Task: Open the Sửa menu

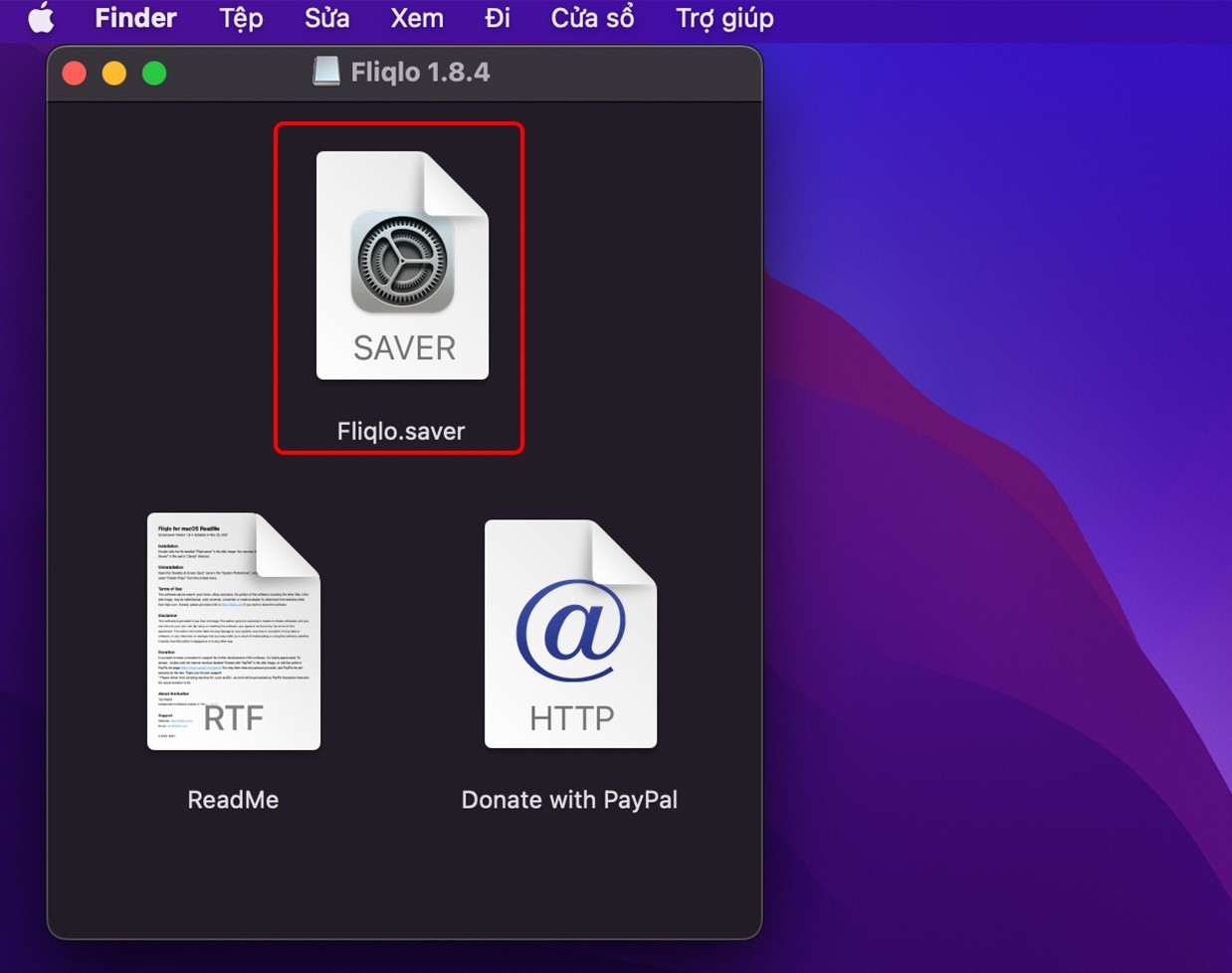Action: click(x=327, y=18)
